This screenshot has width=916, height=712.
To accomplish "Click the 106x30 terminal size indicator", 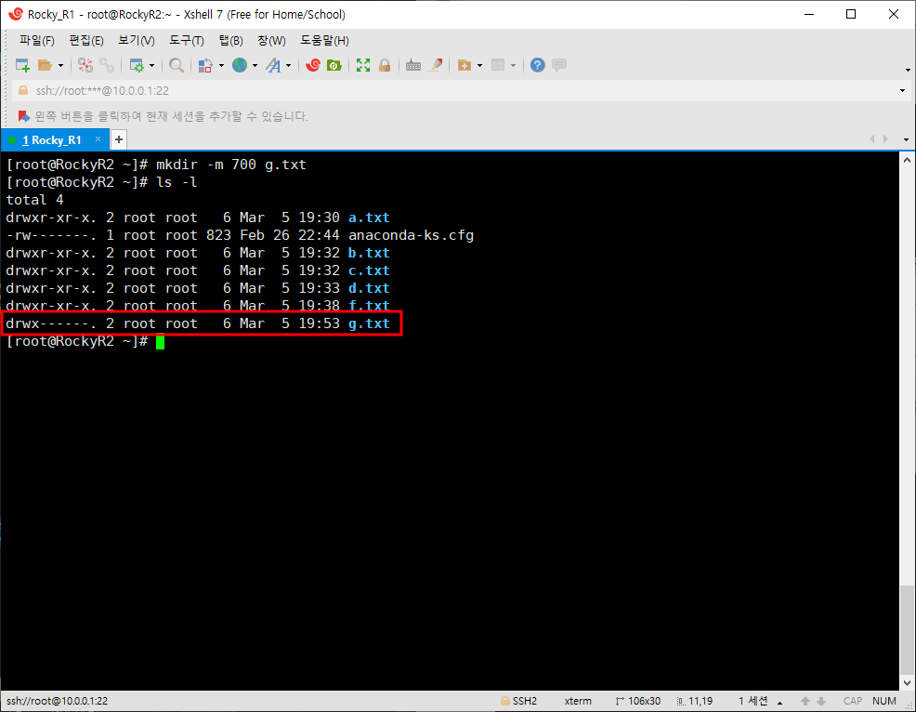I will click(x=638, y=701).
